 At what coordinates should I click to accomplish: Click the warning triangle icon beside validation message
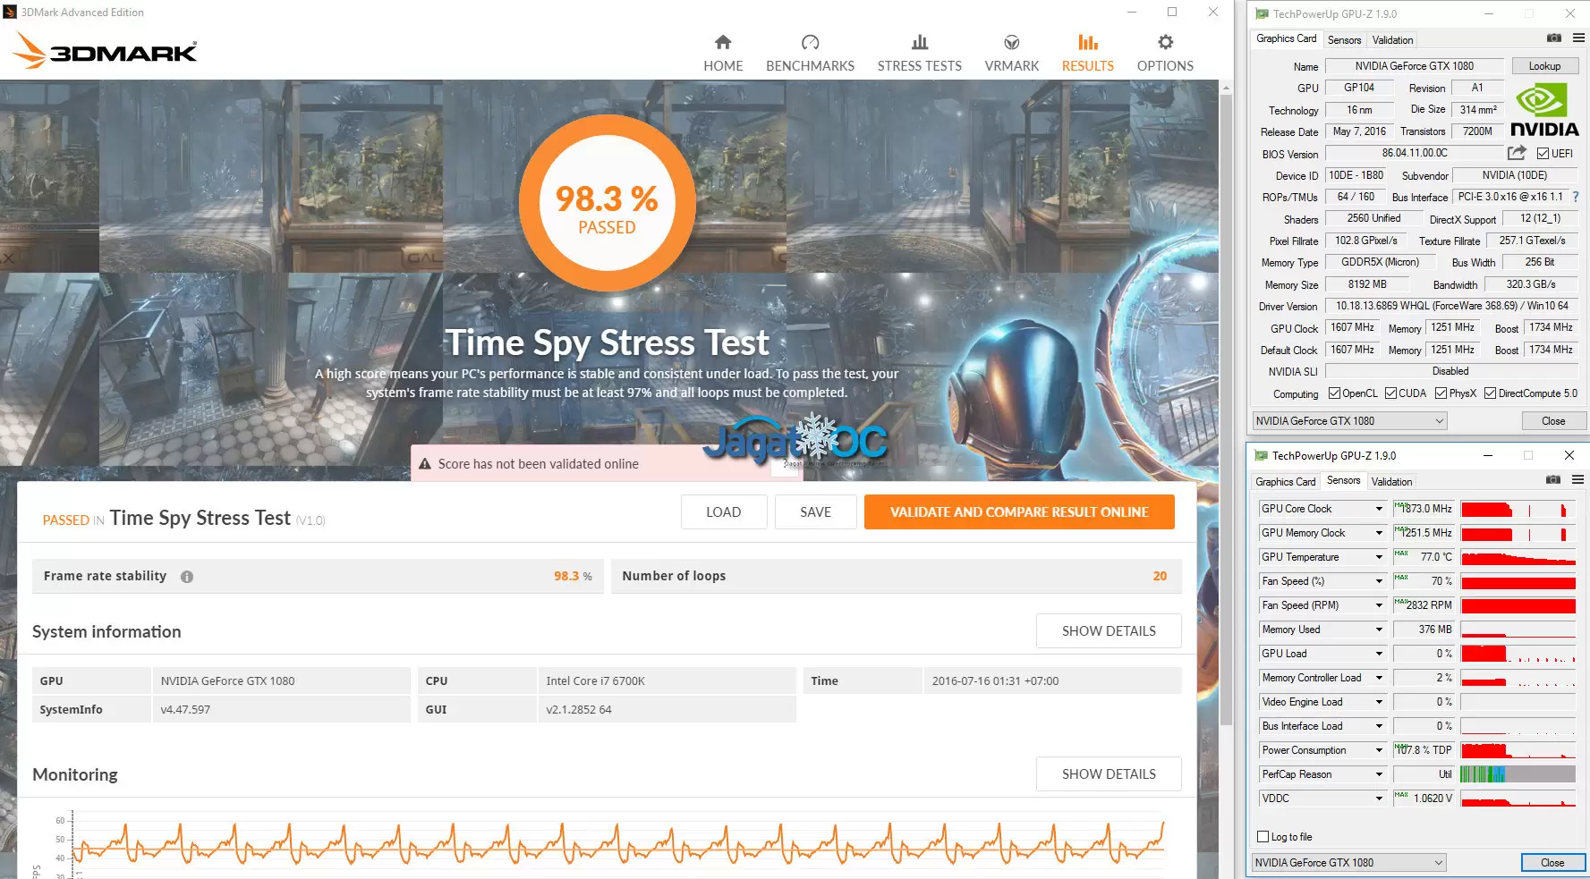pyautogui.click(x=425, y=463)
